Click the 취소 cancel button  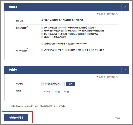[x=117, y=117]
